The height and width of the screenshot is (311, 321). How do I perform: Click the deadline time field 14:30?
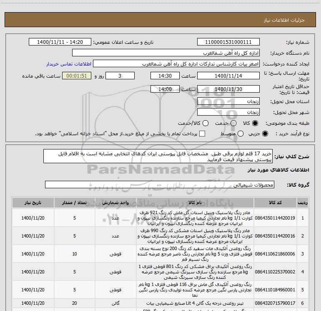point(165,76)
